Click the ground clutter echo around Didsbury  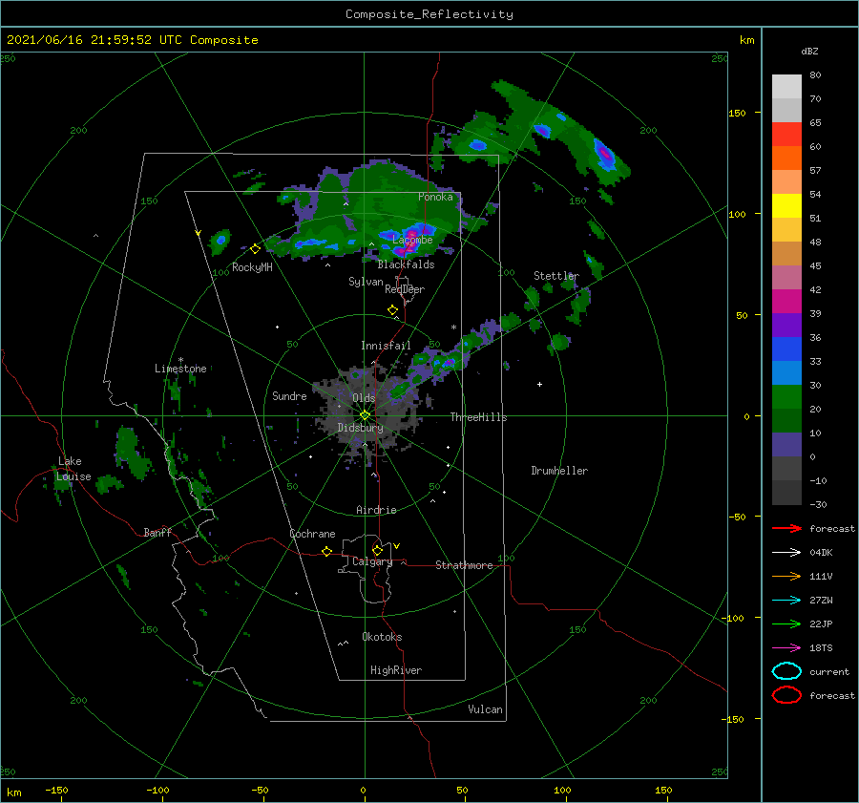(x=366, y=416)
